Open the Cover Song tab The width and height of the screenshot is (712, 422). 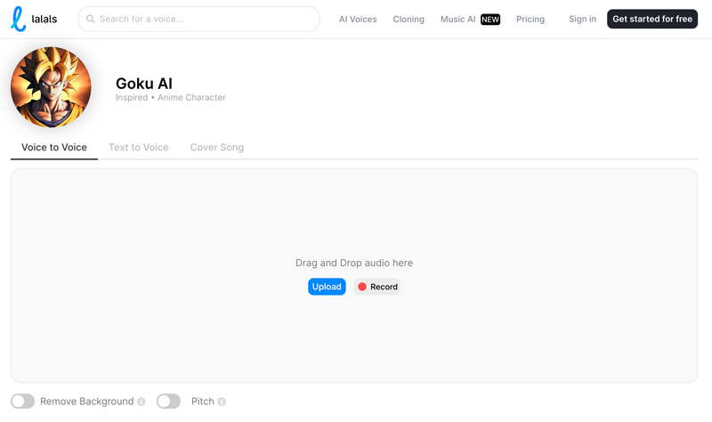pyautogui.click(x=216, y=147)
